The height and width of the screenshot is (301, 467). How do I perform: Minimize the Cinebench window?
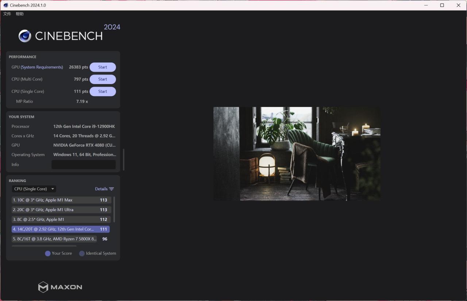[426, 5]
